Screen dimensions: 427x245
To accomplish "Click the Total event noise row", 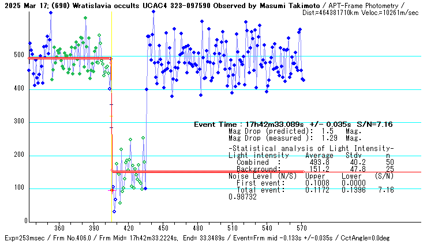I will point(312,190).
